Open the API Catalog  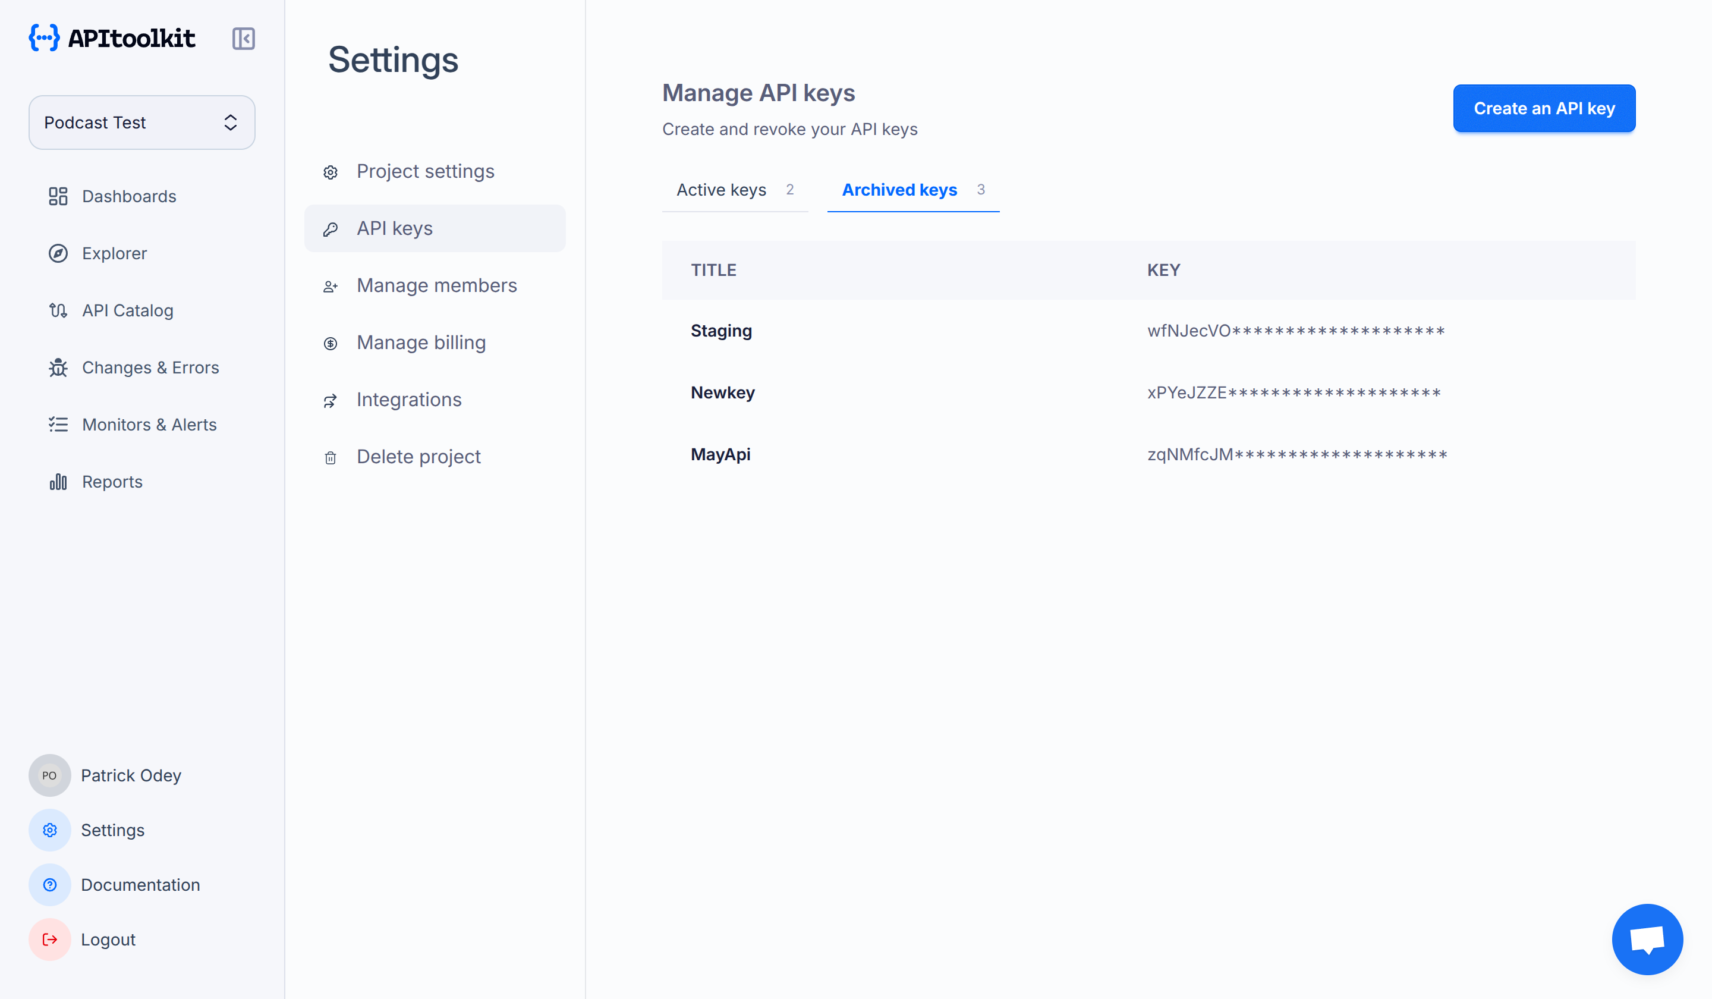127,310
